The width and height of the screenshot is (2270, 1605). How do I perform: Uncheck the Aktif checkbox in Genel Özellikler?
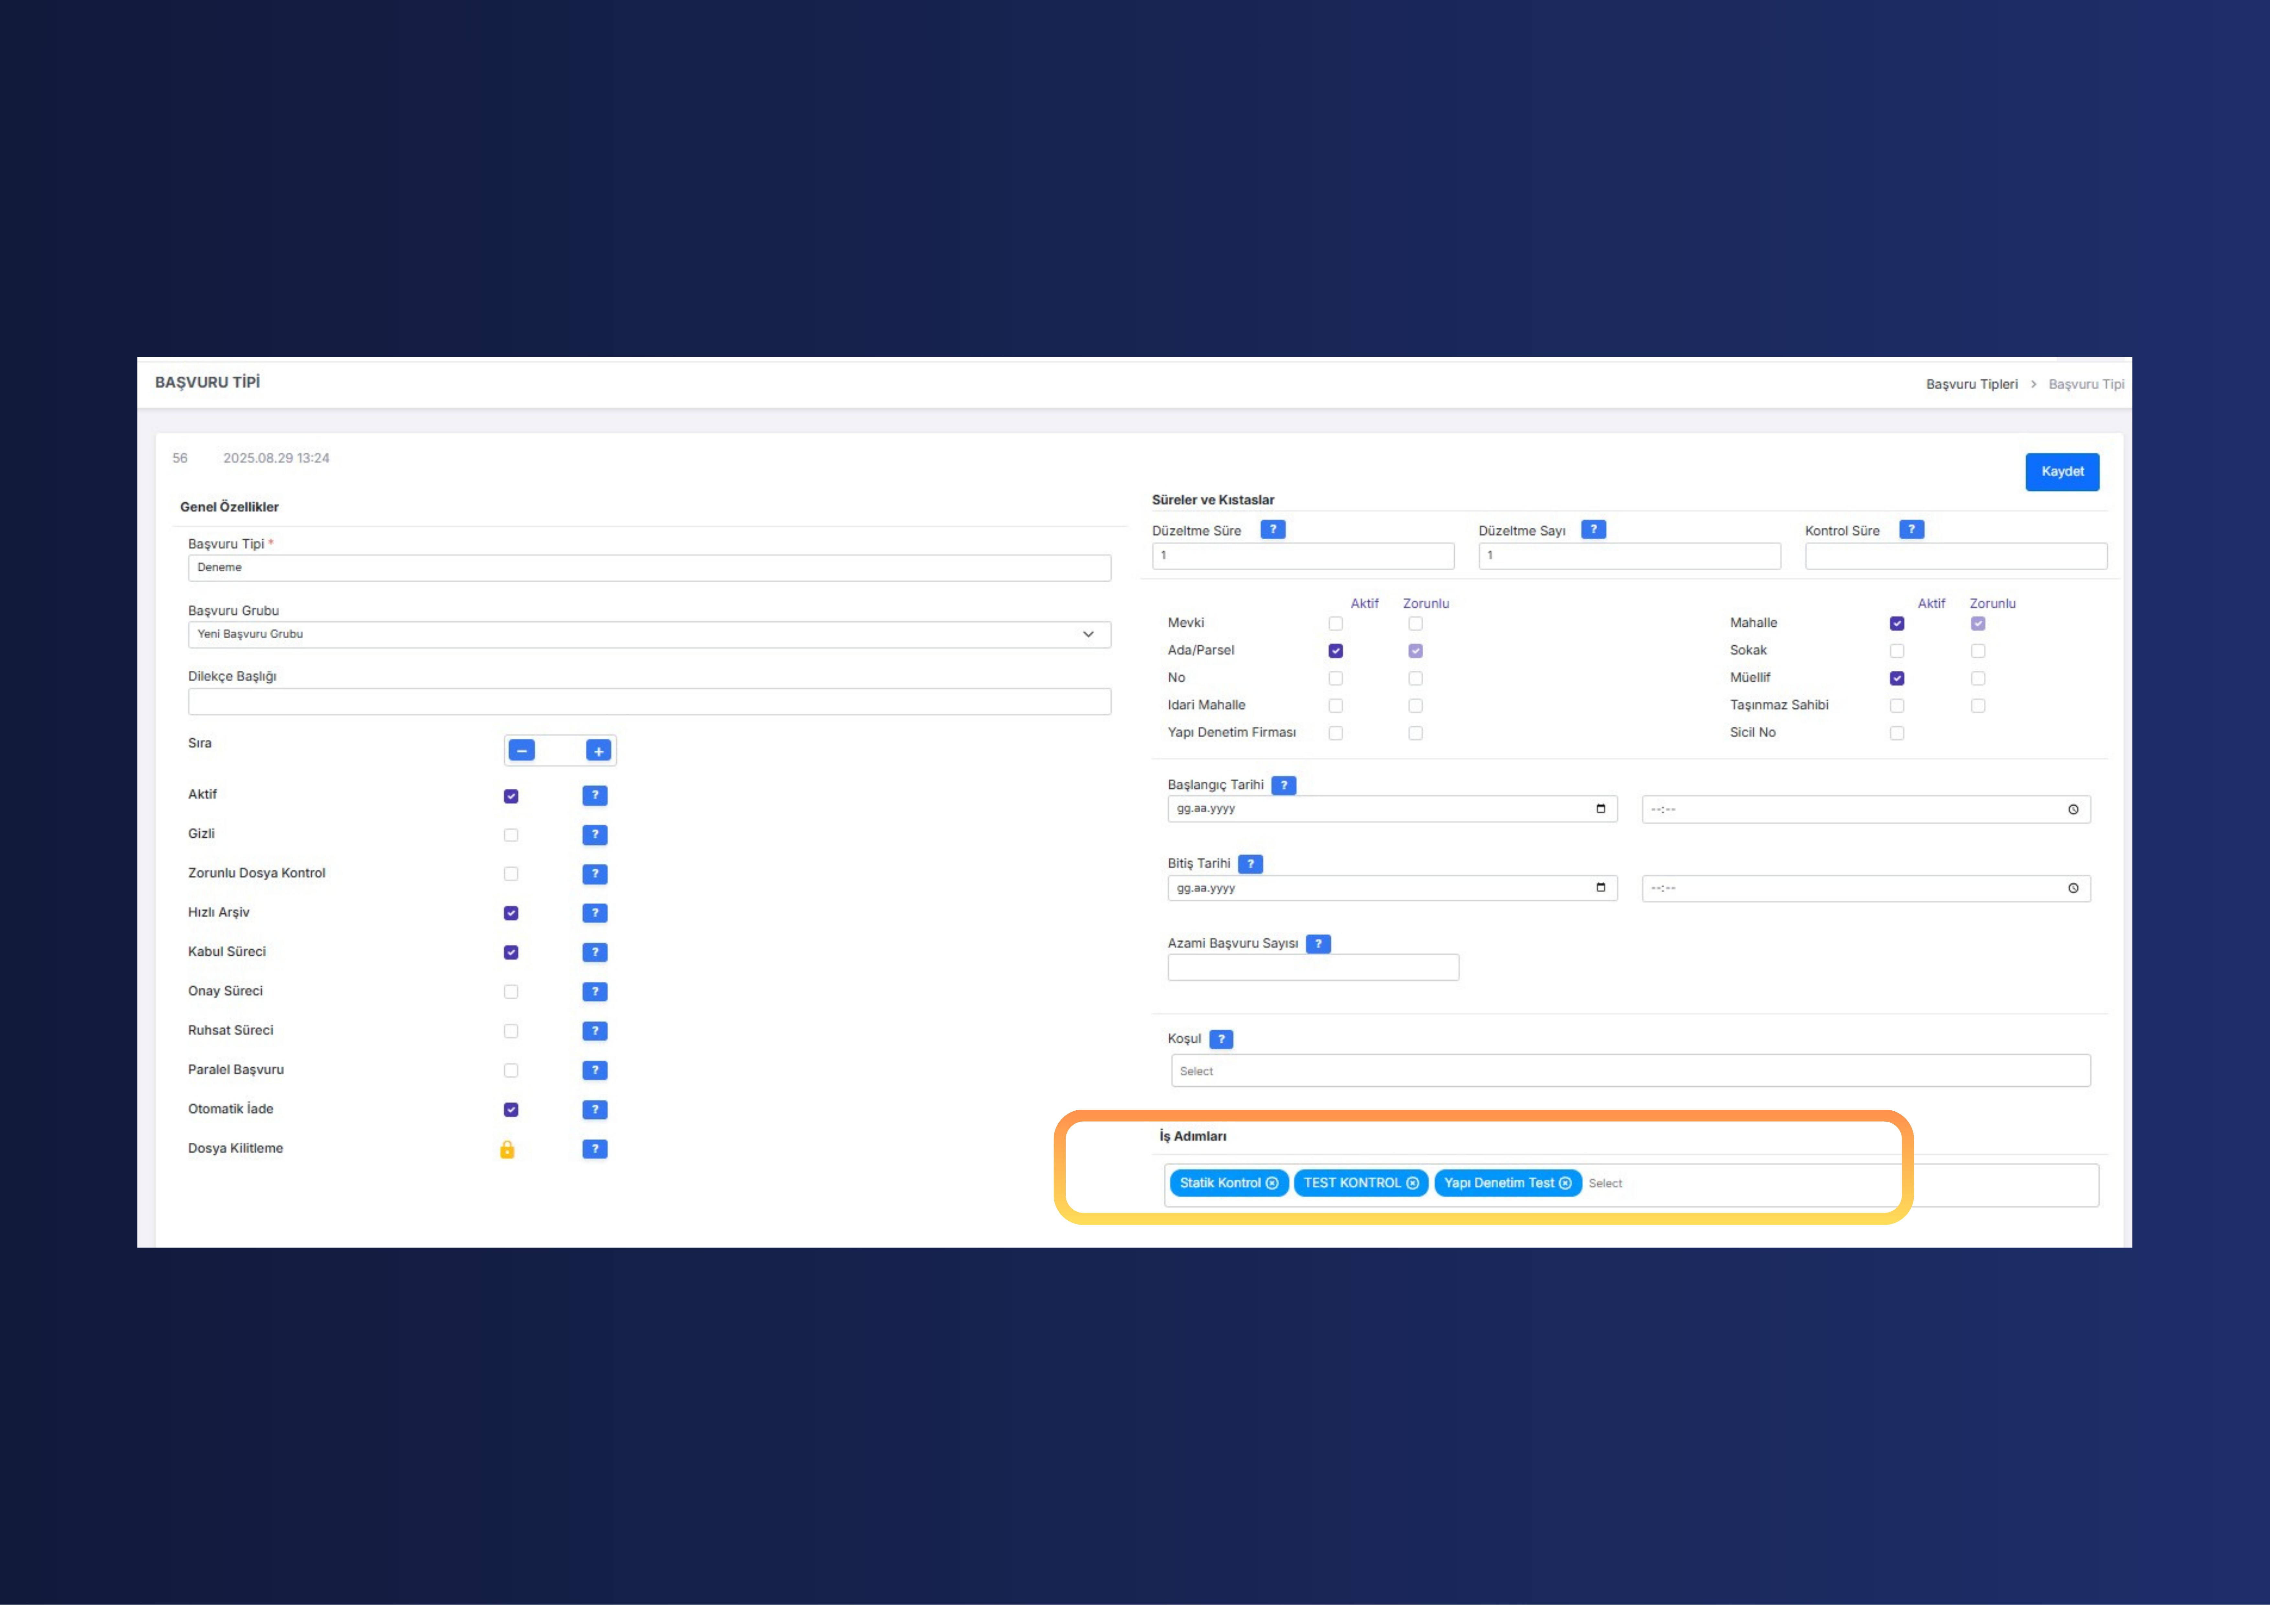point(511,796)
